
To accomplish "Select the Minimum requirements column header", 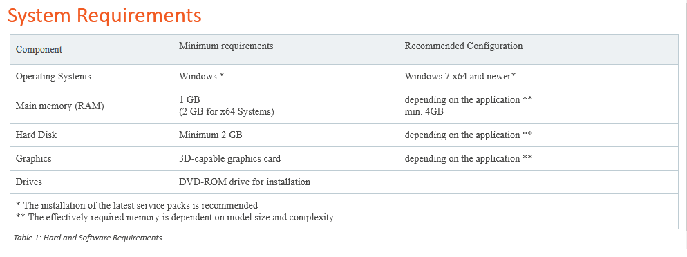I will pyautogui.click(x=226, y=46).
